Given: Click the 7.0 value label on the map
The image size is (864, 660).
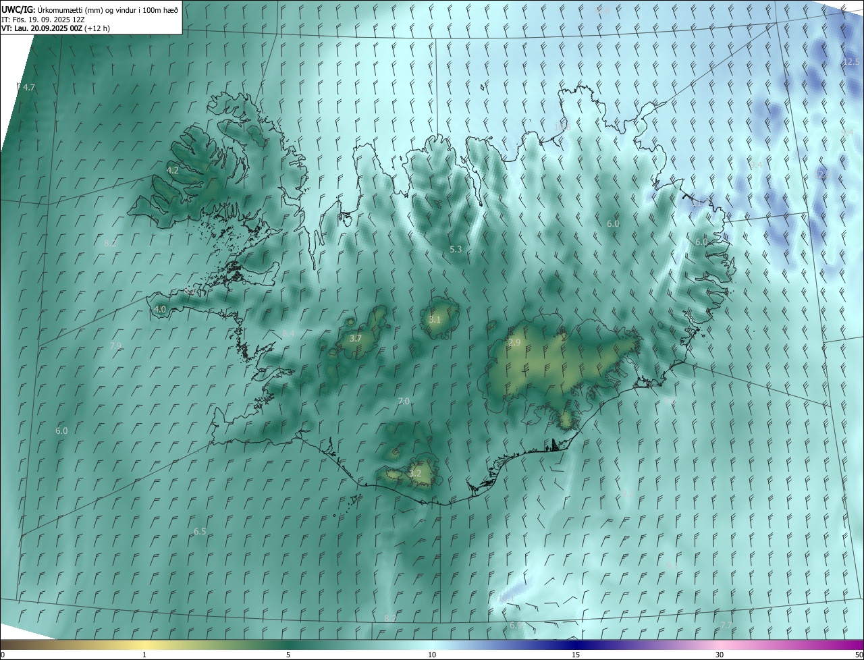Looking at the screenshot, I should coord(404,402).
